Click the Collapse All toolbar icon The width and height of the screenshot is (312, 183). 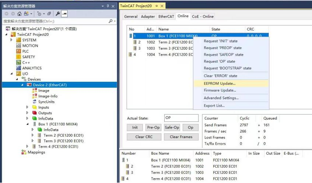[49, 14]
